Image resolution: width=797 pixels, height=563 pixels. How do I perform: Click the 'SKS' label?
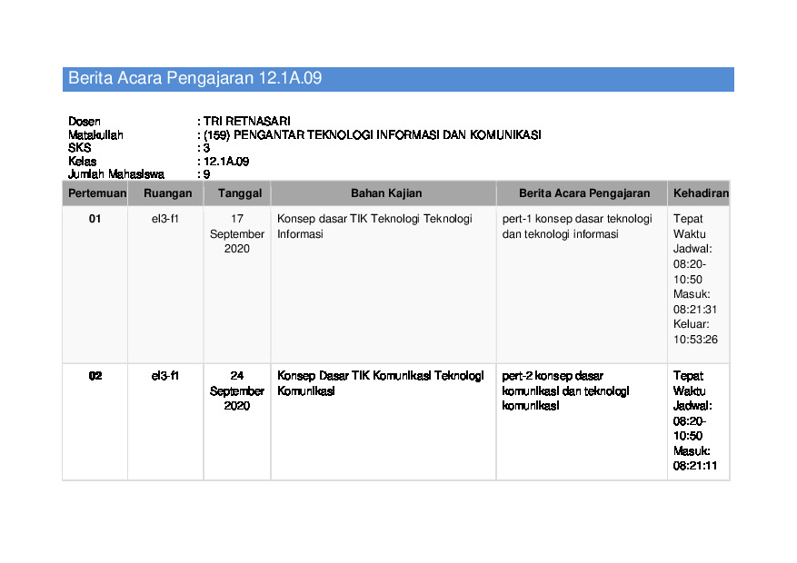[79, 148]
